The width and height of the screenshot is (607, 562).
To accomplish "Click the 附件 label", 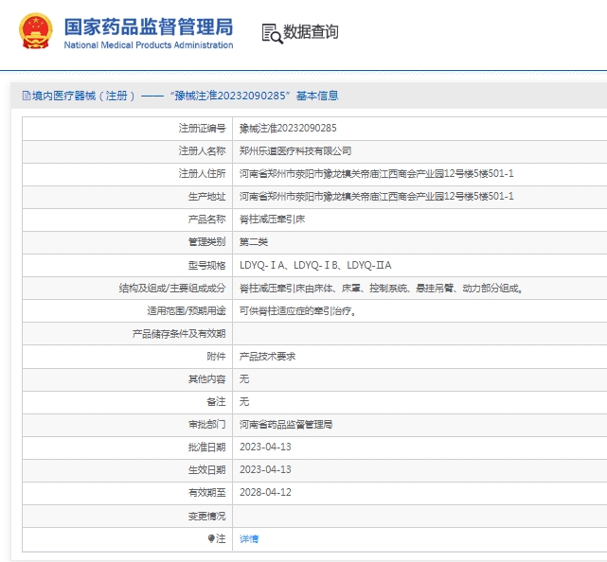I will coord(217,357).
